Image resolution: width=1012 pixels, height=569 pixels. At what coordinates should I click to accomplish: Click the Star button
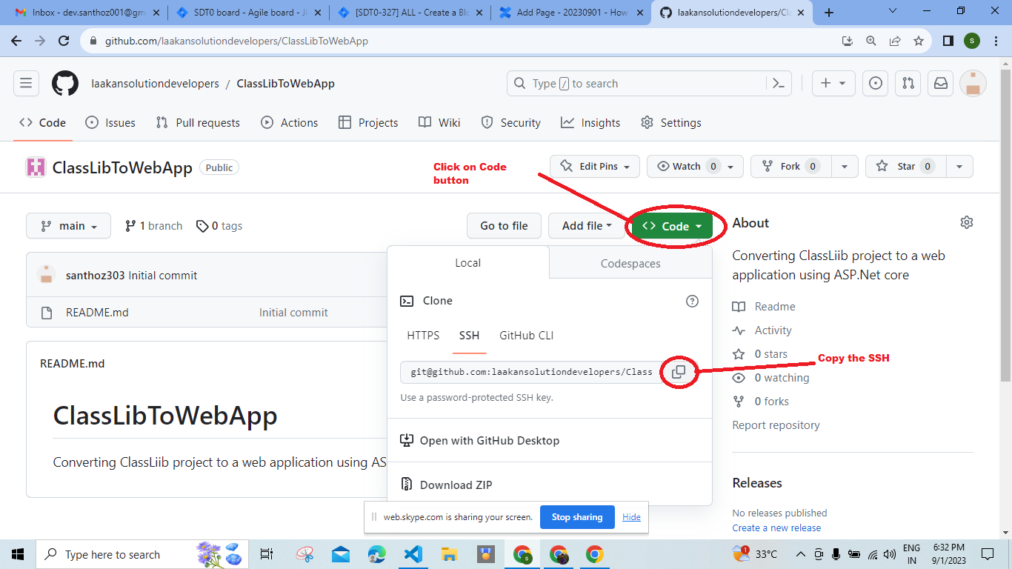tap(906, 167)
